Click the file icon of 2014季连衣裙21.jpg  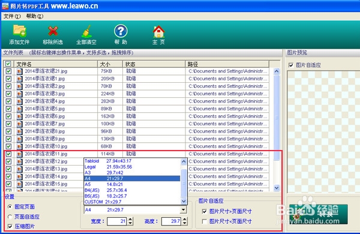20,71
